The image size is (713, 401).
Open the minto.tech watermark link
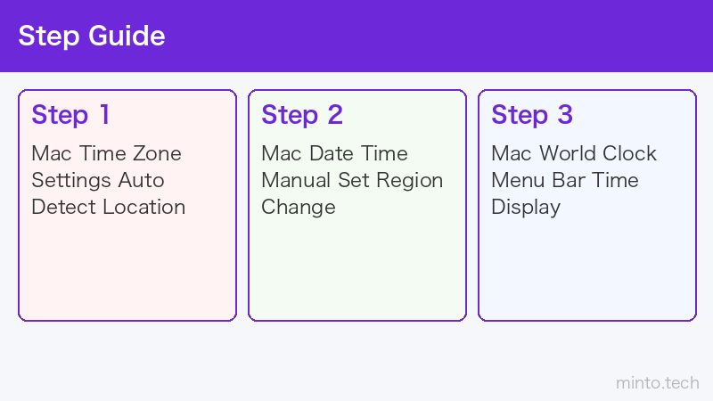pos(658,383)
